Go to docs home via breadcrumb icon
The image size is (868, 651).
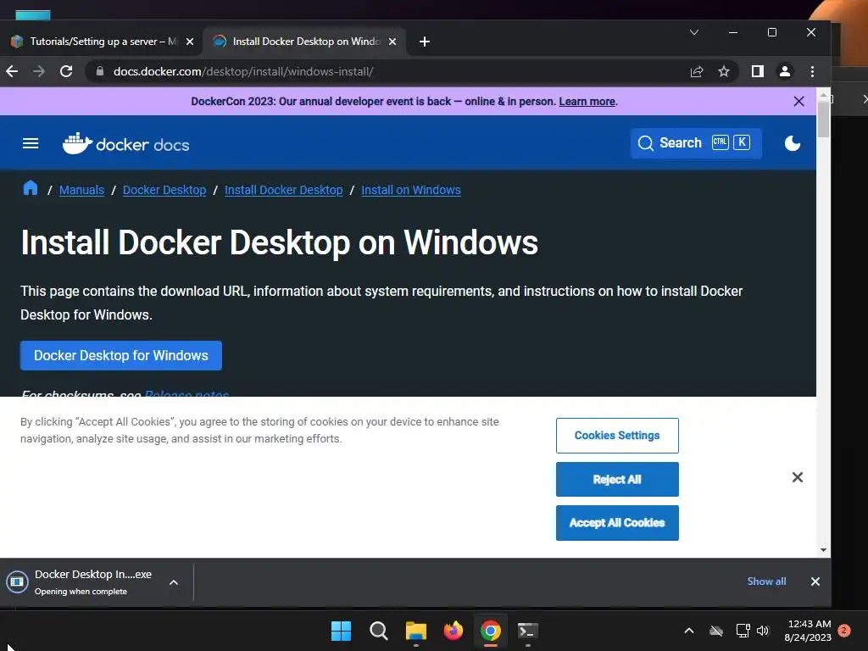pyautogui.click(x=31, y=188)
